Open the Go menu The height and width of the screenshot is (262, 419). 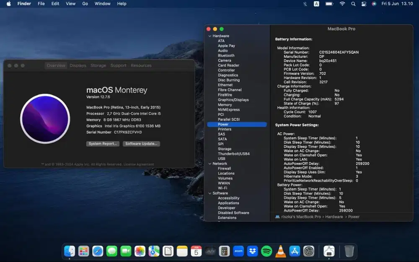[x=85, y=4]
